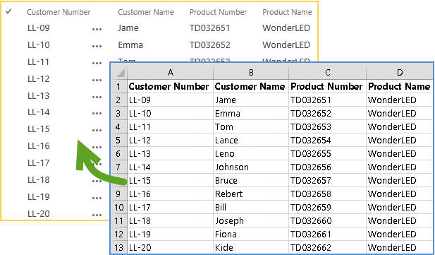
Task: Select spreadsheet row 5 header
Action: pos(119,140)
